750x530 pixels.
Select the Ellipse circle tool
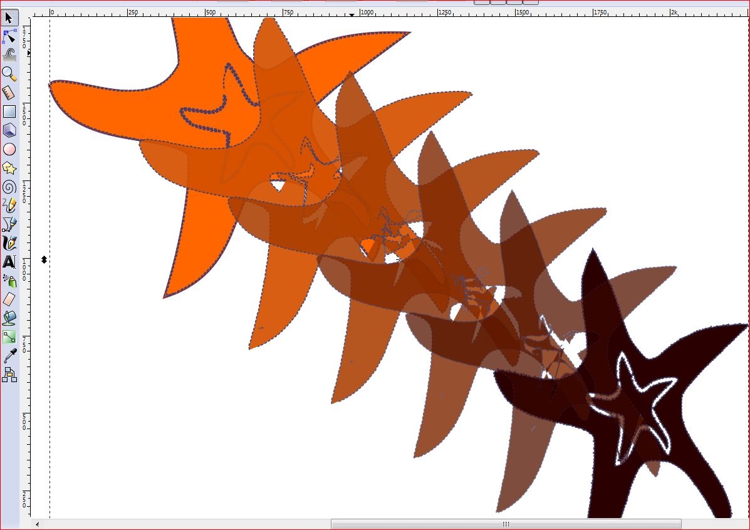point(9,149)
